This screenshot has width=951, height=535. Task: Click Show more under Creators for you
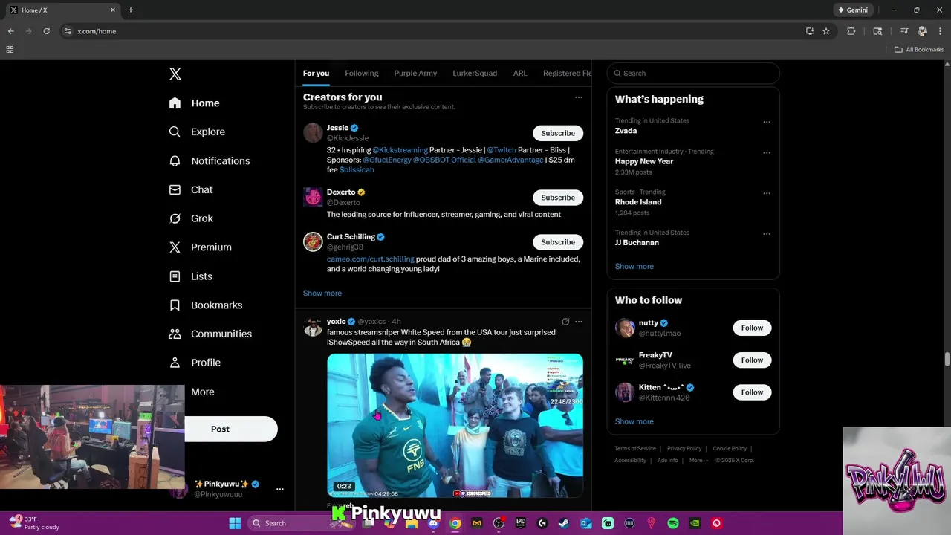(x=322, y=293)
